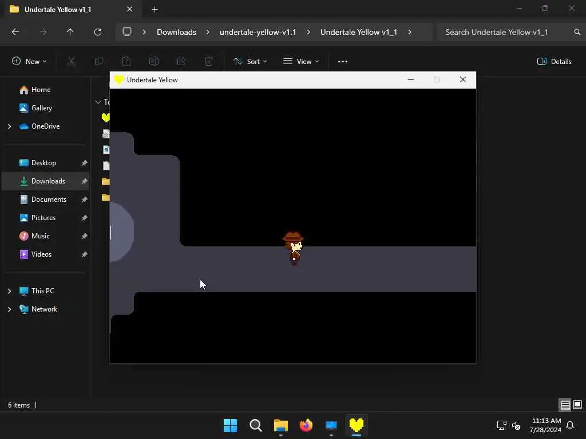Click the Copy toolbar icon
586x439 pixels.
[99, 61]
